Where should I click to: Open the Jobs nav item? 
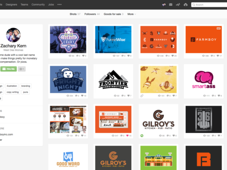point(51,5)
